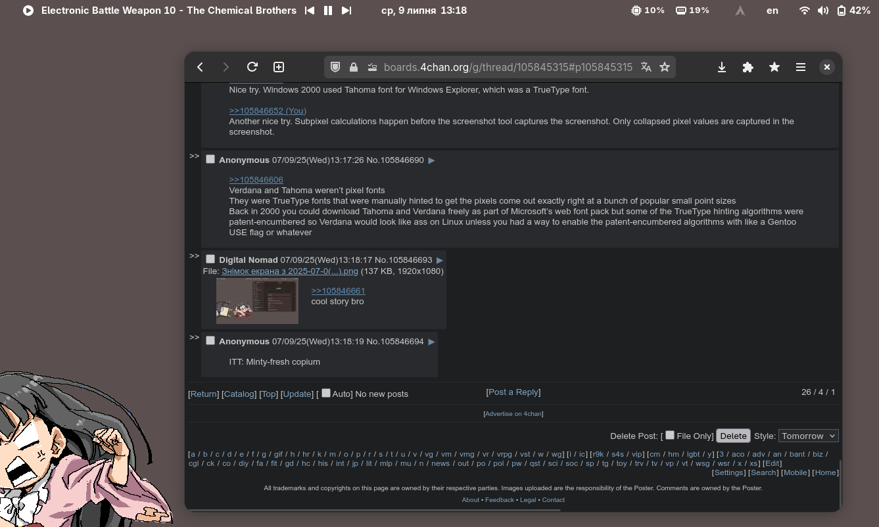Hide post 105846694 using its >> marker
Image resolution: width=879 pixels, height=527 pixels.
click(x=194, y=337)
